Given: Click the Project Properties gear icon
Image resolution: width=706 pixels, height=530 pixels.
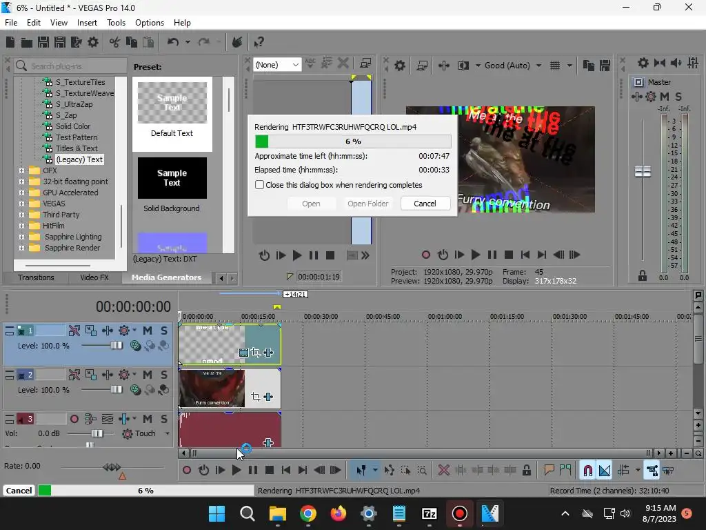Looking at the screenshot, I should [93, 42].
